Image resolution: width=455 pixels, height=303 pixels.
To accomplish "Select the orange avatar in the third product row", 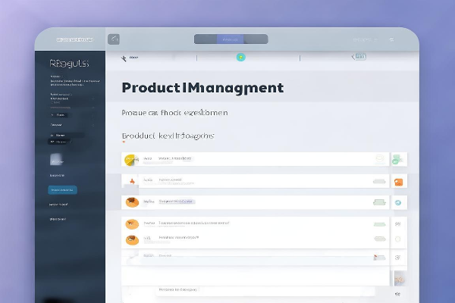I will (x=131, y=202).
